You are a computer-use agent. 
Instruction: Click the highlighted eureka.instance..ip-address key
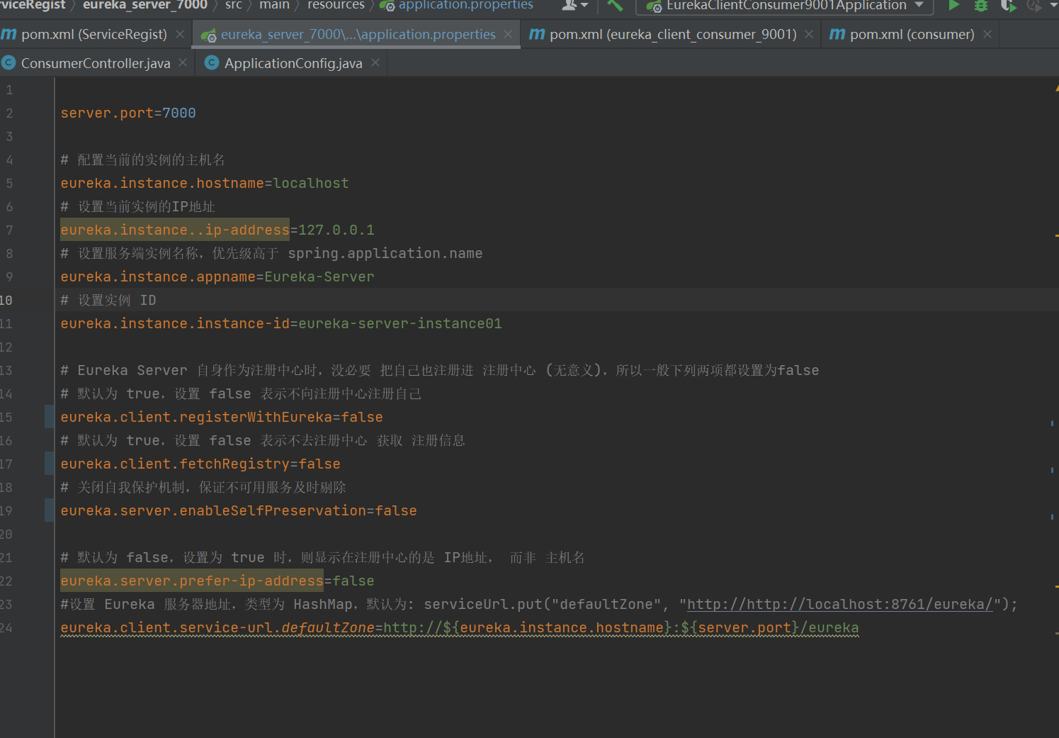coord(175,230)
